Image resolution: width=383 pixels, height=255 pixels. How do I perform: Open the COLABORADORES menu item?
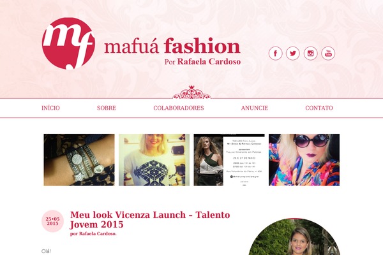(179, 108)
